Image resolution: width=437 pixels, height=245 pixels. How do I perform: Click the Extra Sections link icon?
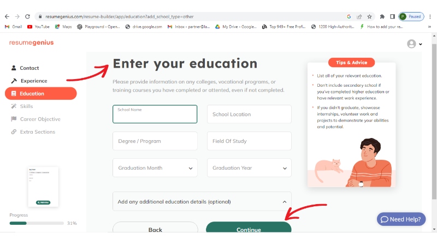point(14,132)
